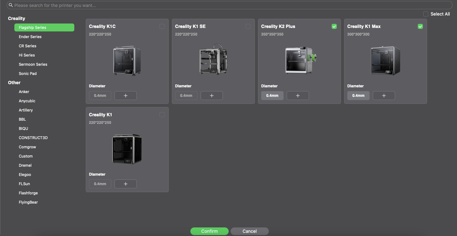Screen dimensions: 457x236
Task: Click the Creality K1 printer image
Action: coord(127,149)
